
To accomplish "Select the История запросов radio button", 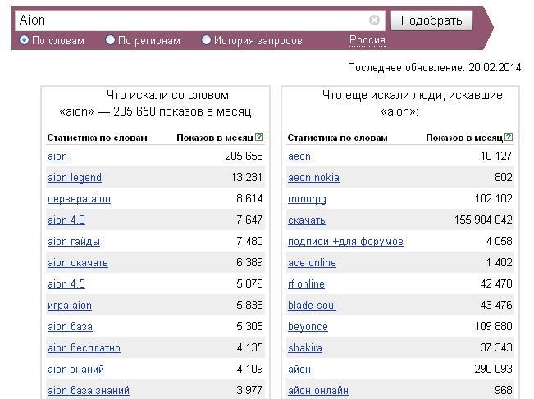I will (x=206, y=40).
